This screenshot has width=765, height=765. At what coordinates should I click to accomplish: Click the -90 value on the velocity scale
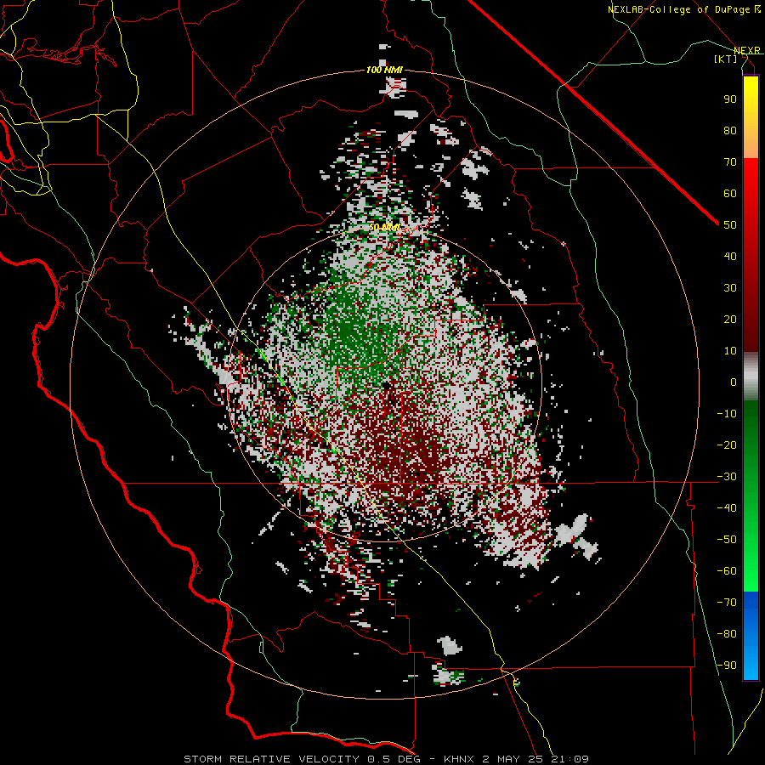727,666
